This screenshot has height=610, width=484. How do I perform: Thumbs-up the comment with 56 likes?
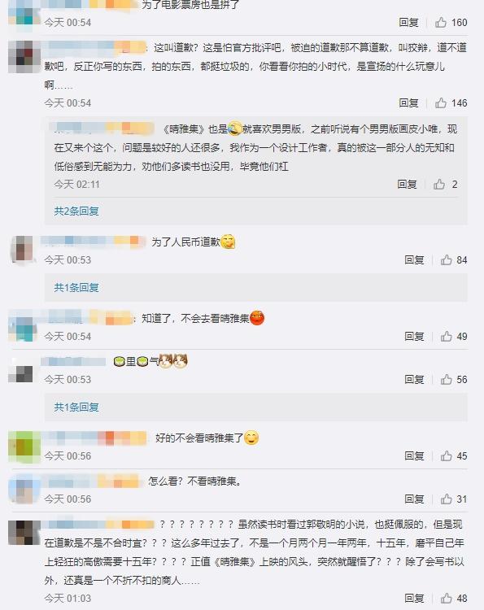tap(447, 379)
